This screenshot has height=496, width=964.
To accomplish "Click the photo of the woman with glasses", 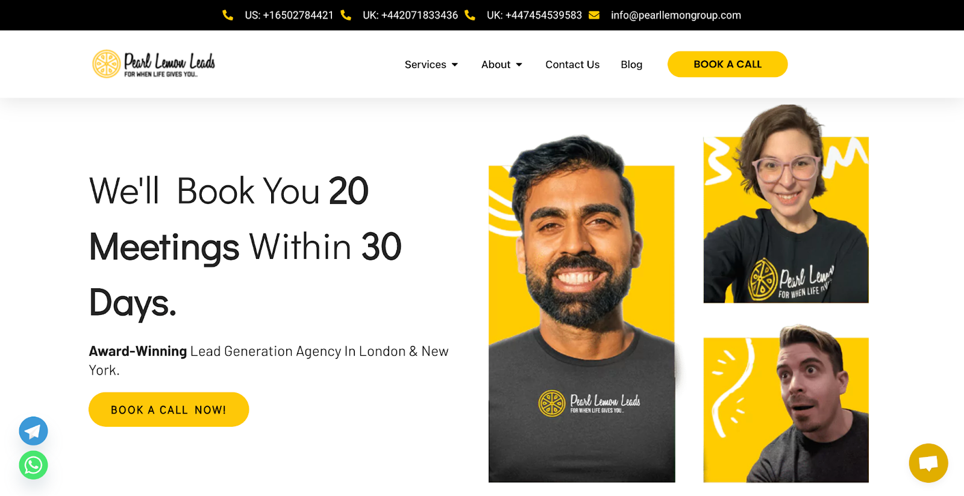I will pyautogui.click(x=786, y=203).
